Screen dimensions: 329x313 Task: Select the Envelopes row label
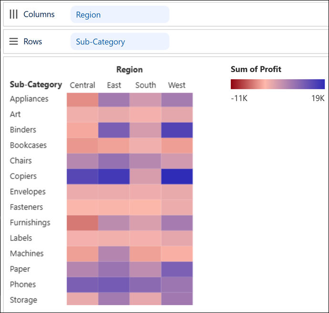tap(28, 192)
